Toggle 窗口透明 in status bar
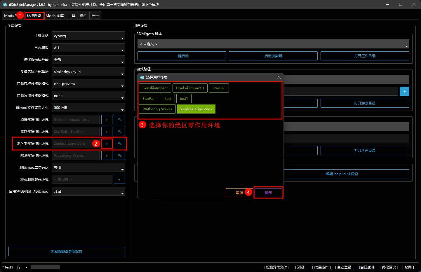Screen dimensions: 421x272 click(x=367, y=267)
